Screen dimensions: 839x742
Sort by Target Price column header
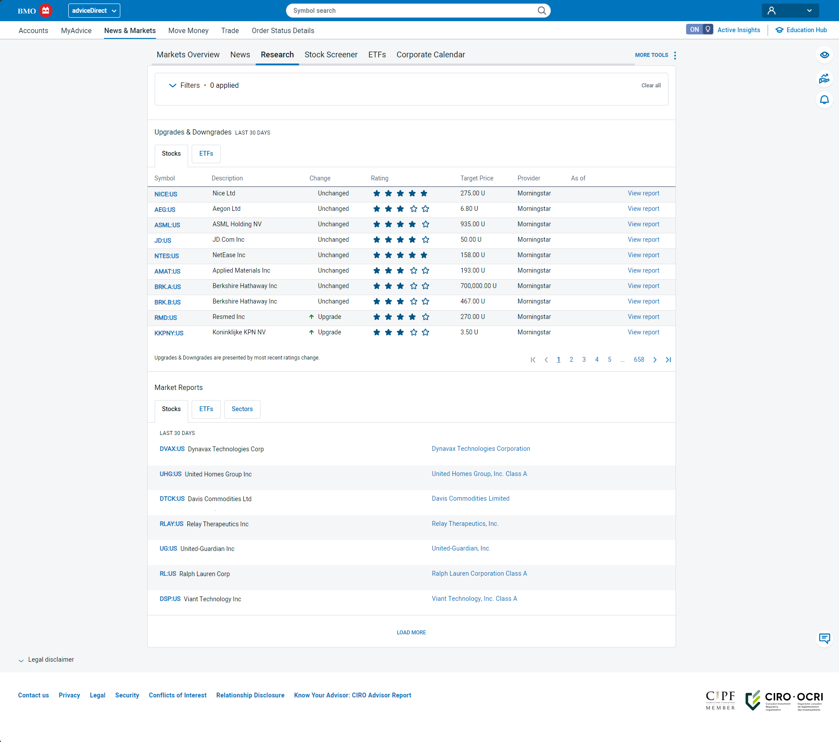477,179
